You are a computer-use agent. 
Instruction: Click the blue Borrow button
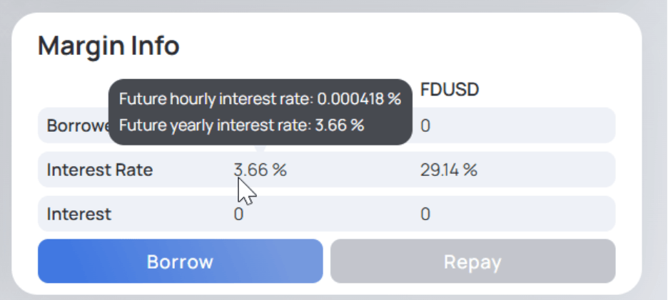click(x=180, y=262)
